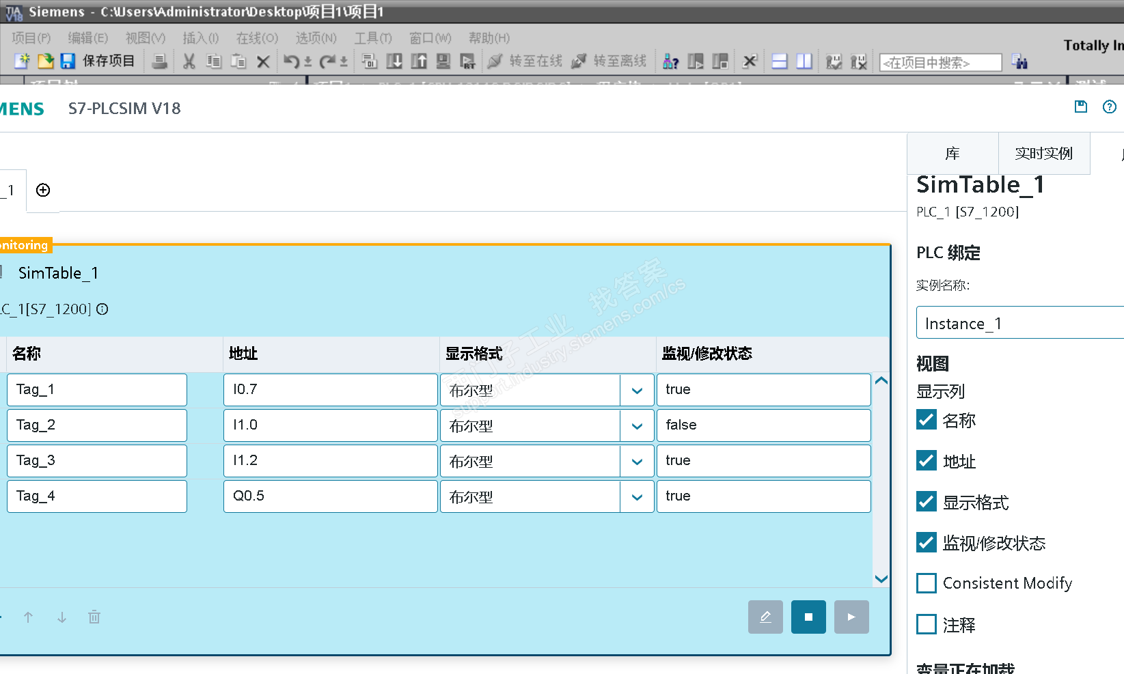Click the binoculars search icon

(1020, 62)
